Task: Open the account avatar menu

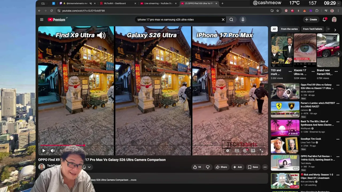Action: pyautogui.click(x=334, y=19)
